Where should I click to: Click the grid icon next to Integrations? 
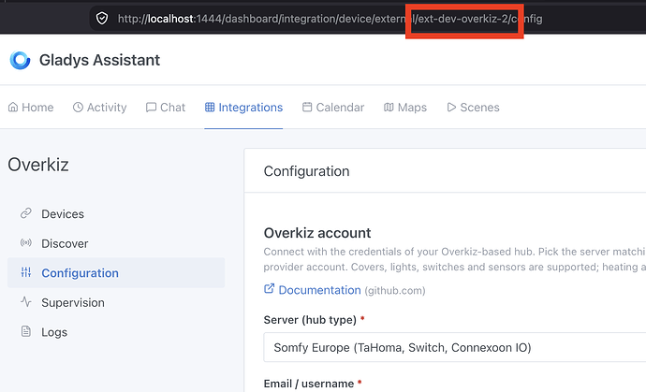pos(210,107)
